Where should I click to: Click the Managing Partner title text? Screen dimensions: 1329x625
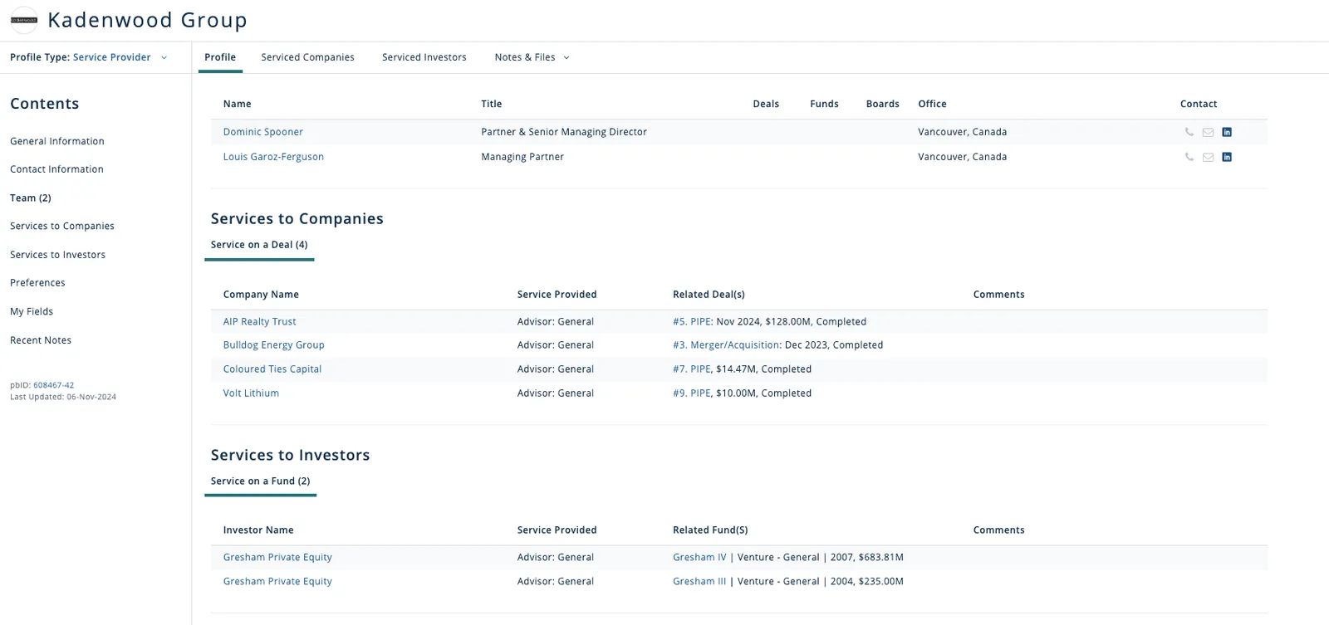(x=522, y=157)
